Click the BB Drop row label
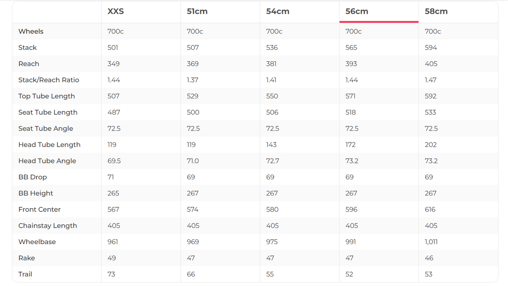This screenshot has height=286, width=508. pyautogui.click(x=33, y=177)
